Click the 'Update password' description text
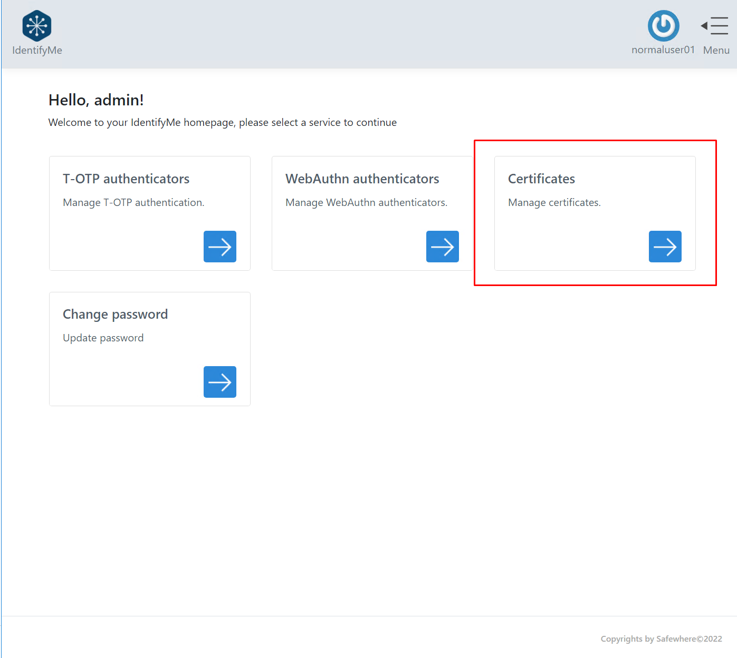 [x=103, y=338]
